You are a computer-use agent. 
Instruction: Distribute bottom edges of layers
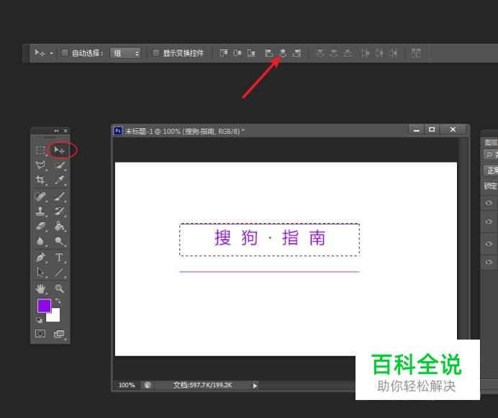click(348, 53)
